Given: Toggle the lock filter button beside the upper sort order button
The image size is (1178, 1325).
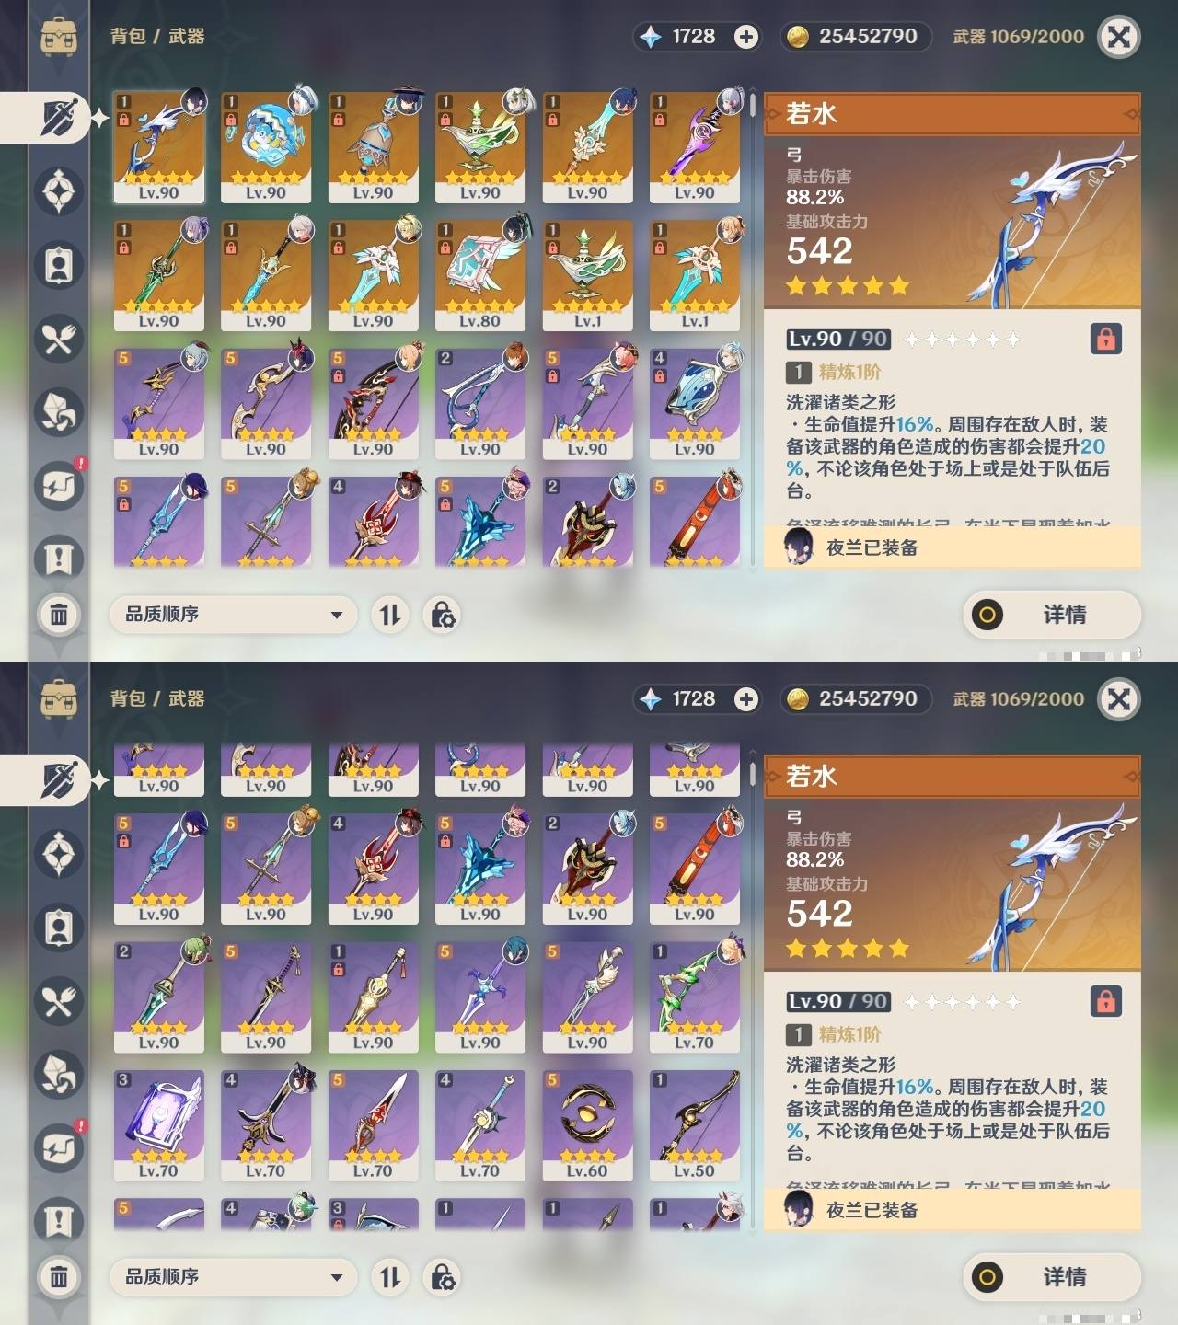Looking at the screenshot, I should tap(442, 614).
